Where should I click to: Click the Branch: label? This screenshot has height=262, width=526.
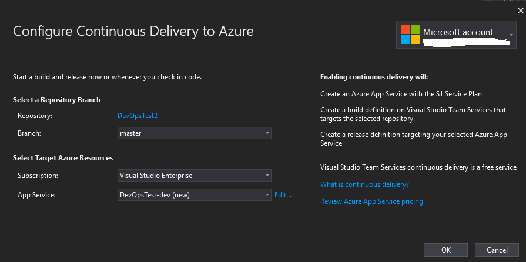[29, 133]
